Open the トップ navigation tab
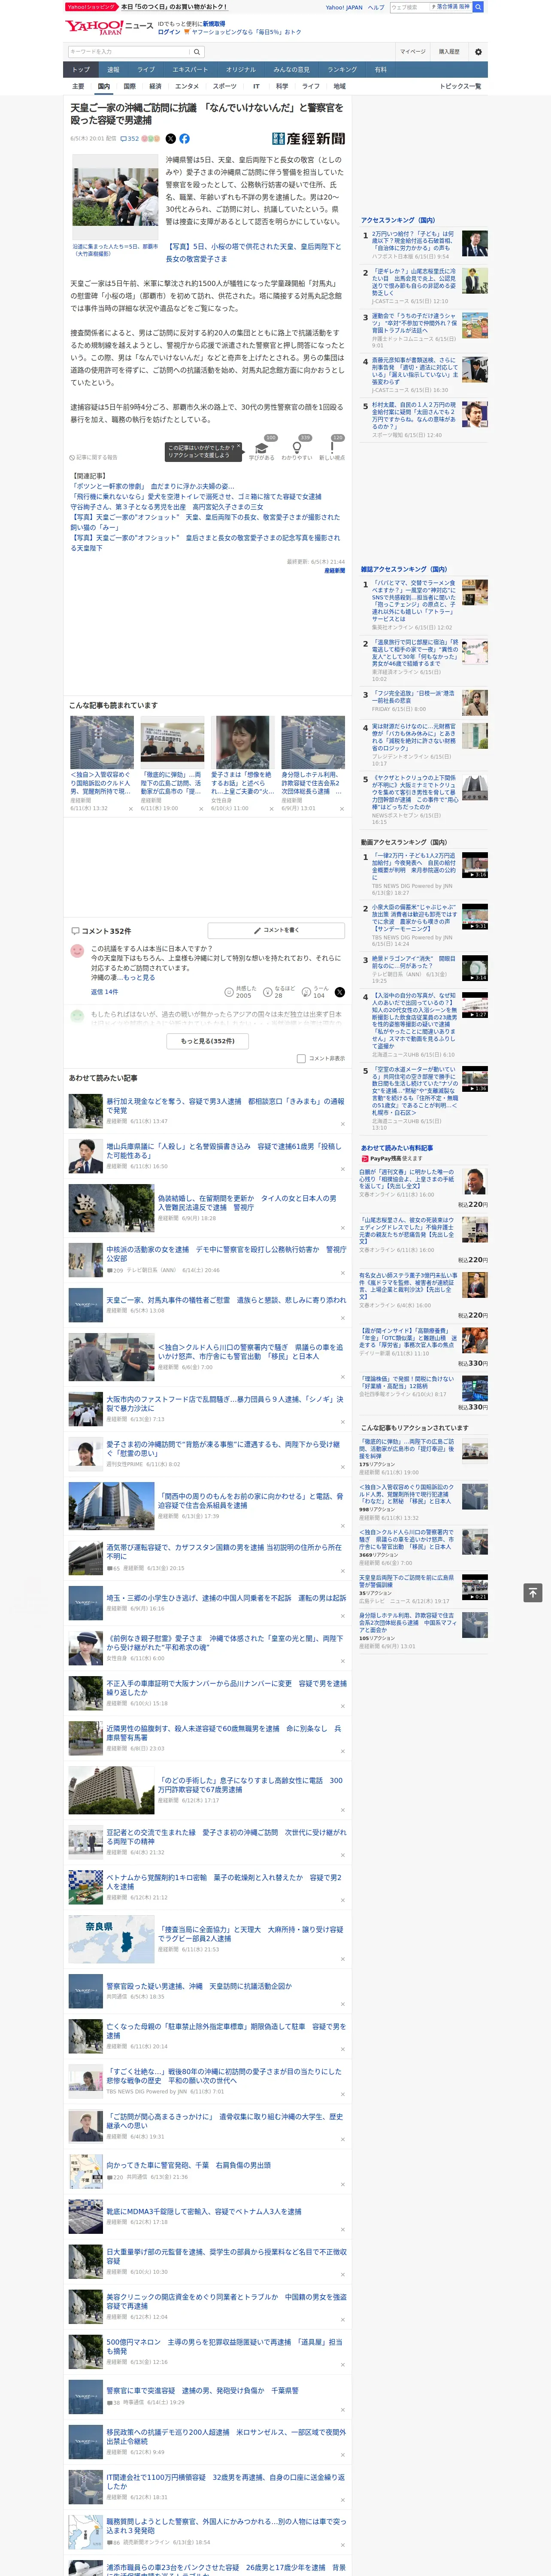Screen dimensions: 551x2576 [x=81, y=70]
